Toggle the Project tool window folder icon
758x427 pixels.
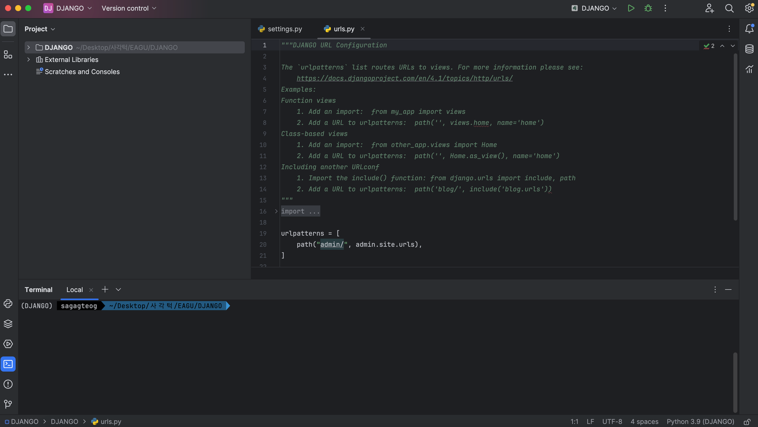coord(8,29)
